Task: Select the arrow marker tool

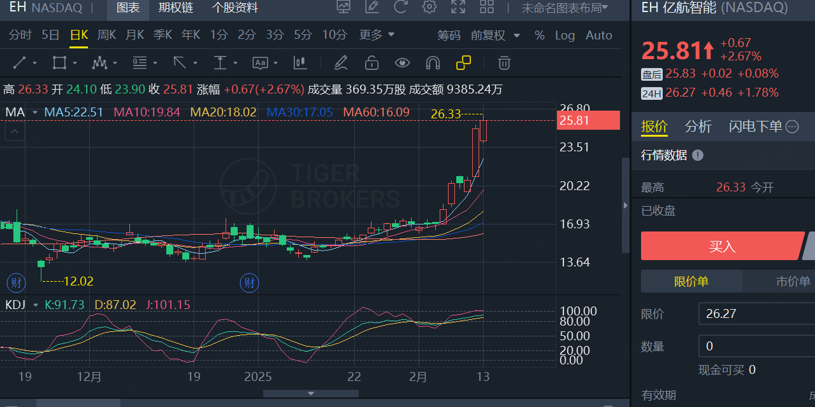Action: click(180, 63)
